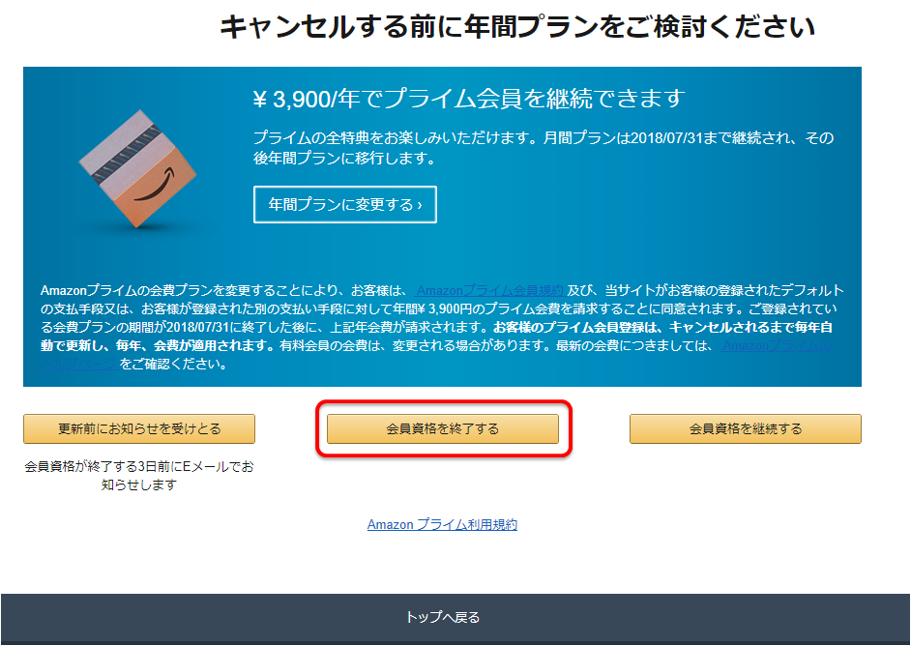Viewport: 911px width, 646px height.
Task: Click the Amazon smile logo on the box
Action: 154,187
